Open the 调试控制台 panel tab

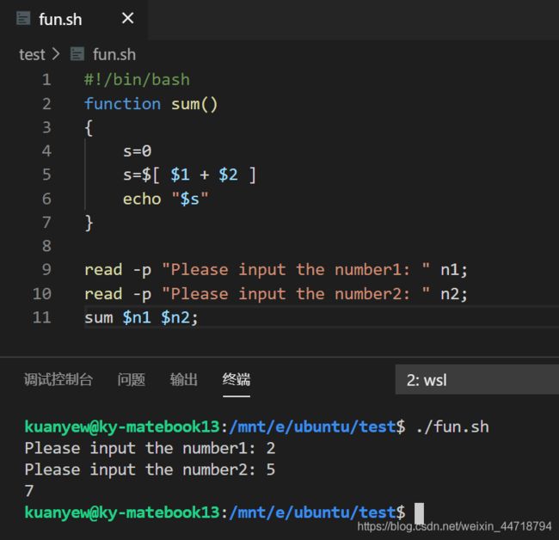pyautogui.click(x=58, y=379)
